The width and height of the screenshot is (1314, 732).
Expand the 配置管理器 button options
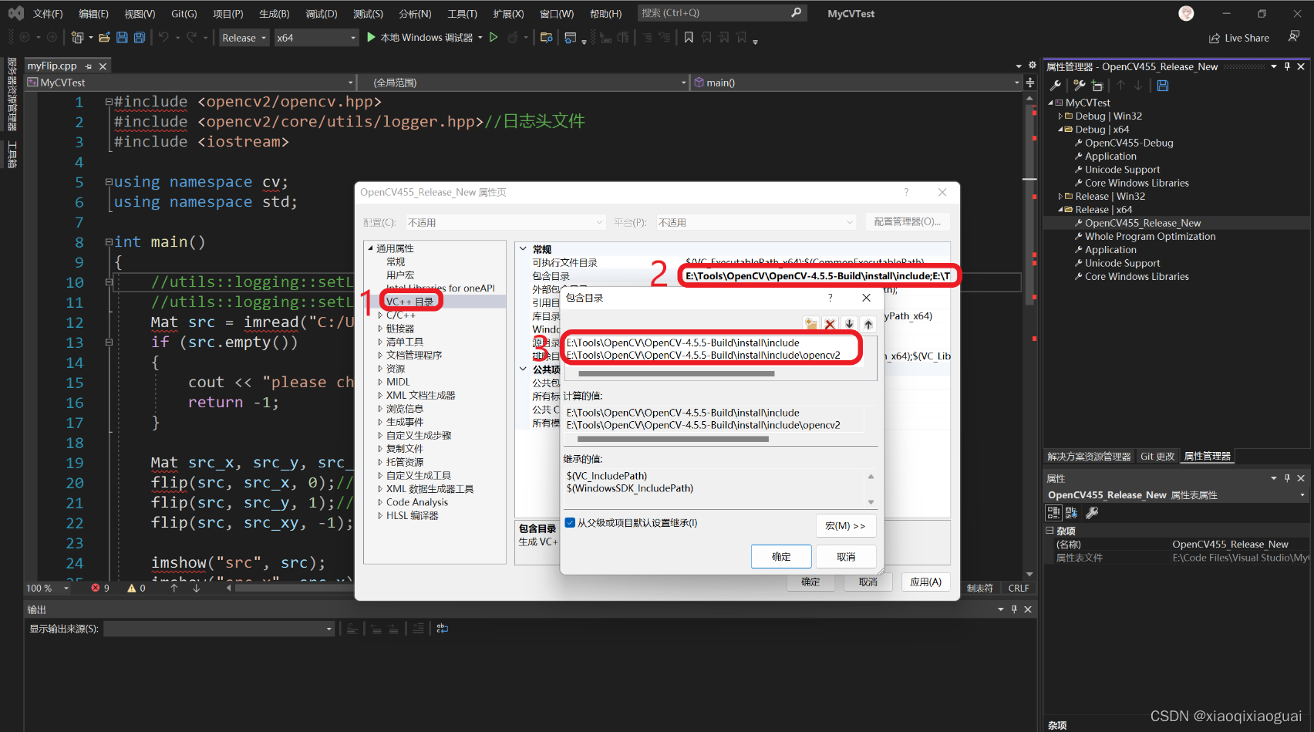(908, 221)
